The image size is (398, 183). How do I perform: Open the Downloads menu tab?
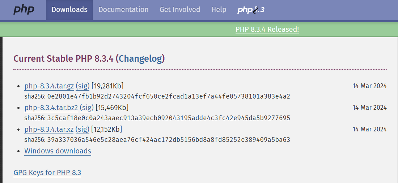tap(69, 10)
